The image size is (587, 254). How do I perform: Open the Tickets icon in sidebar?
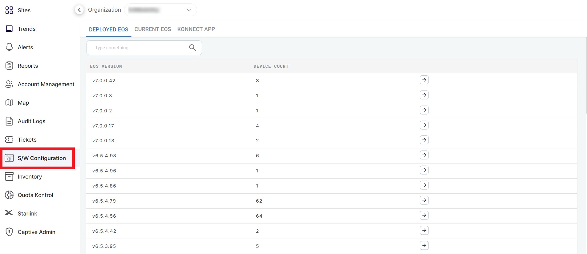[9, 139]
